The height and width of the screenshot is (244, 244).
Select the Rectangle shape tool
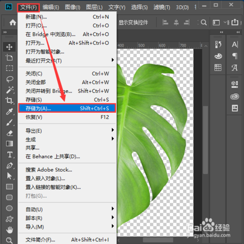coord(9,186)
